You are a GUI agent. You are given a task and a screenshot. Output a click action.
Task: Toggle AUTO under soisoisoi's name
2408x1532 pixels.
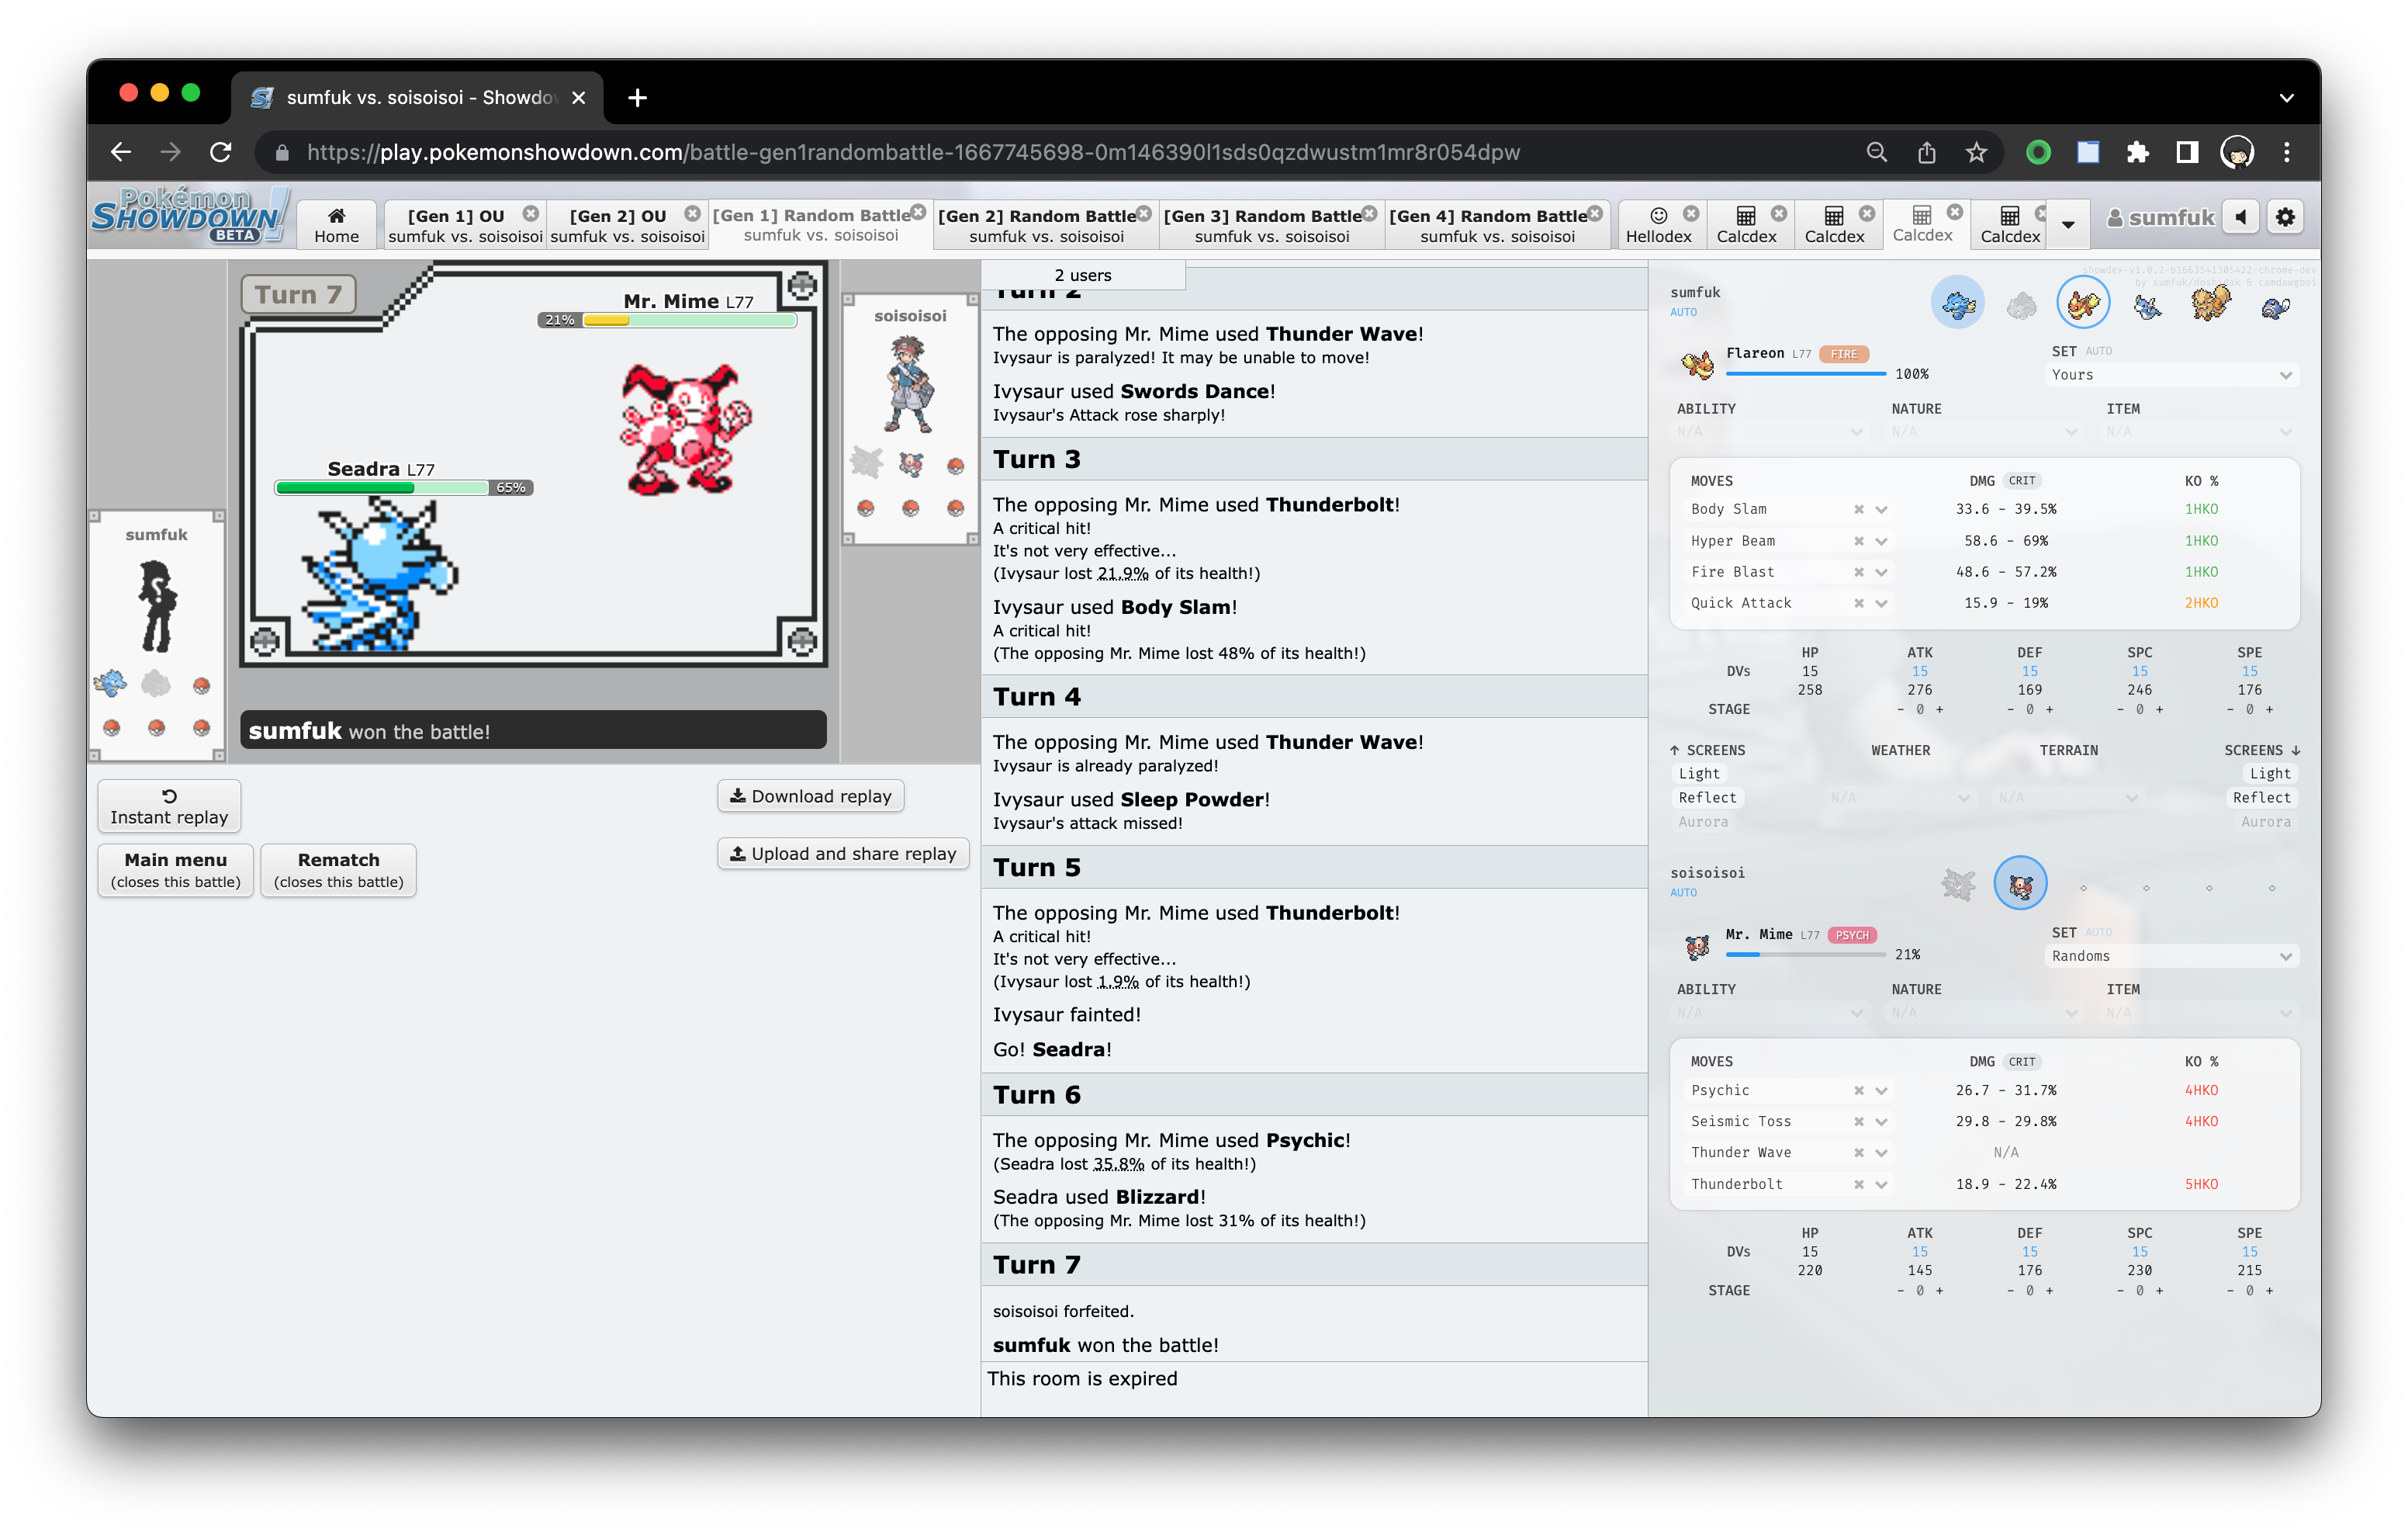click(x=1683, y=893)
